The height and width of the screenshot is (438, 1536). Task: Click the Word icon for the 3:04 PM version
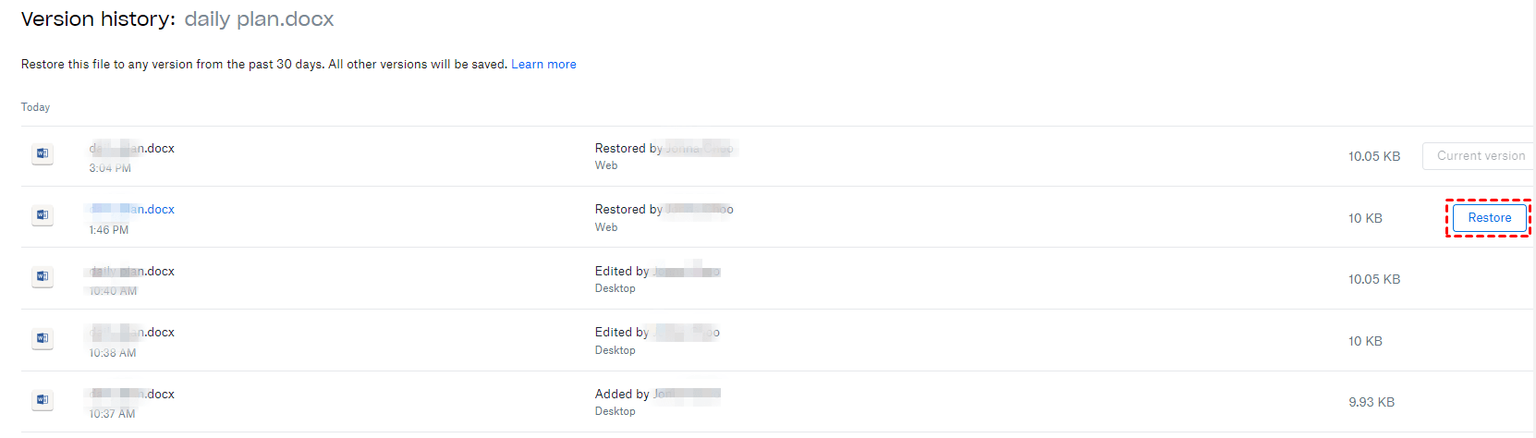click(x=42, y=153)
